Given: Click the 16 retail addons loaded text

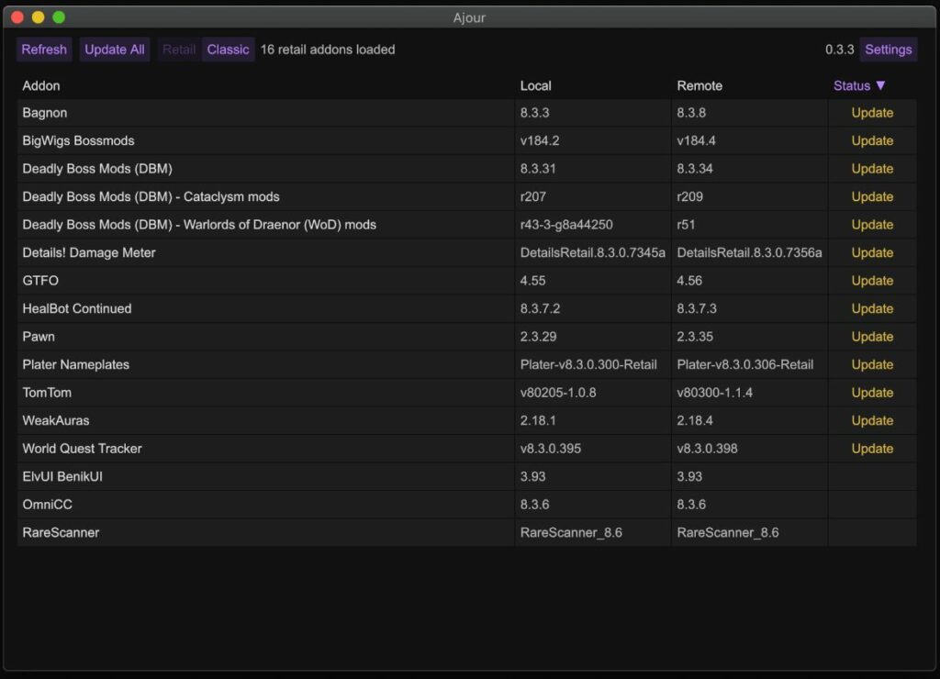Looking at the screenshot, I should (x=328, y=50).
